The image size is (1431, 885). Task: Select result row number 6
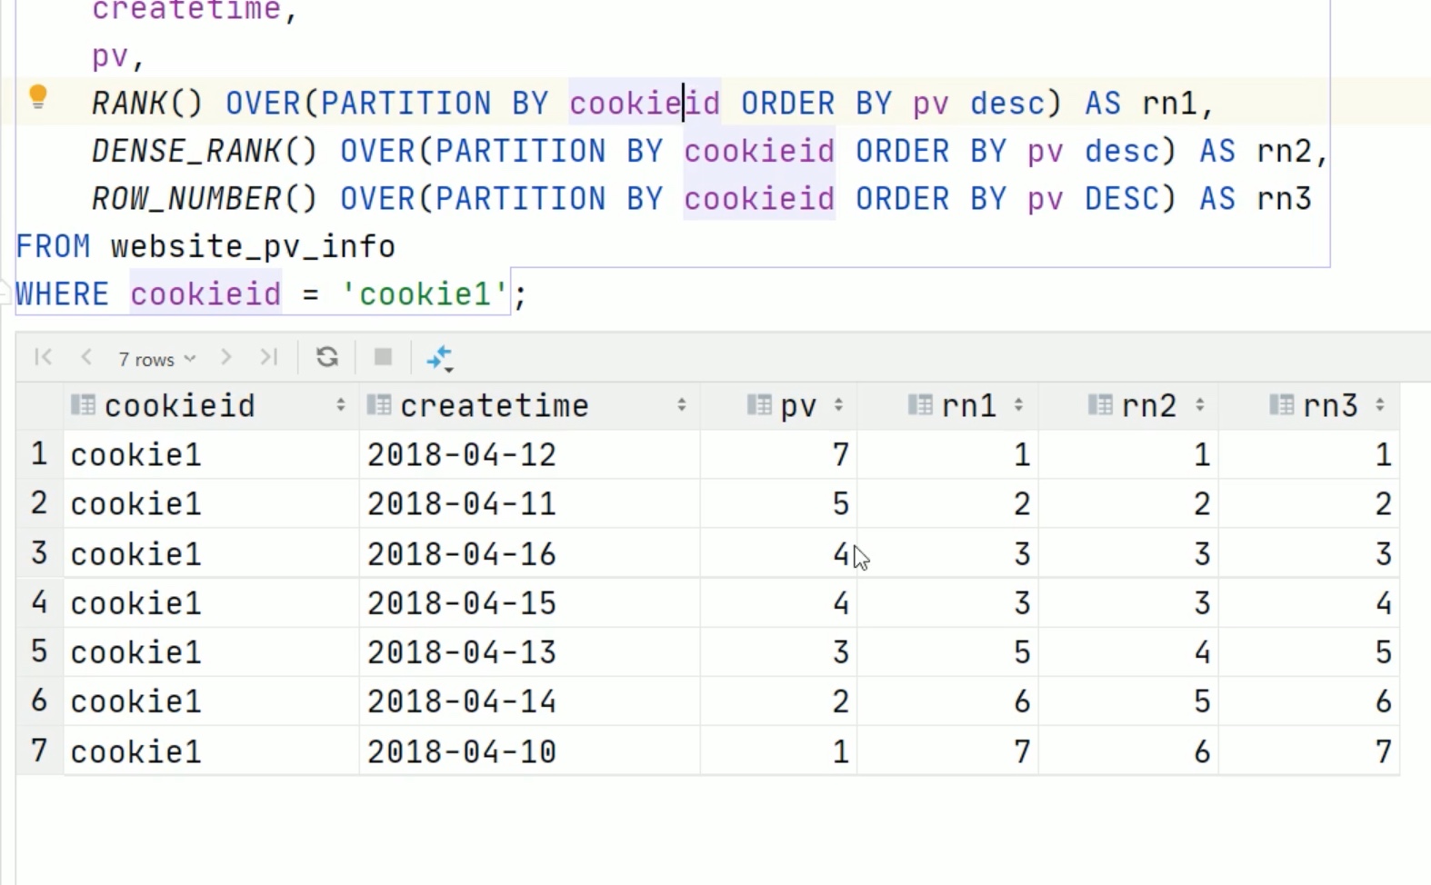[x=39, y=700]
